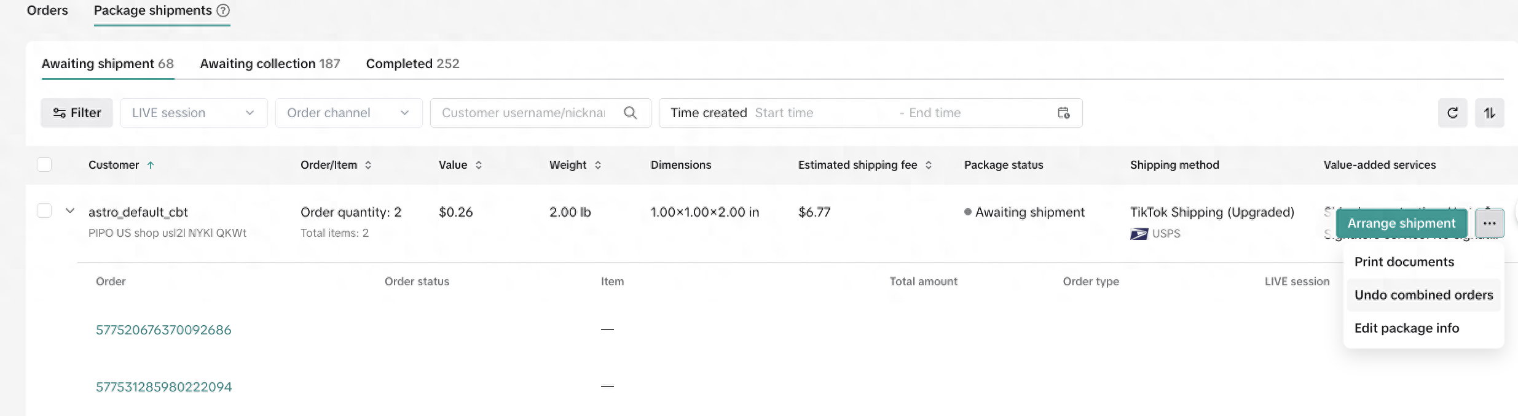Click the Arrange shipment button
The width and height of the screenshot is (1518, 416).
[1401, 223]
